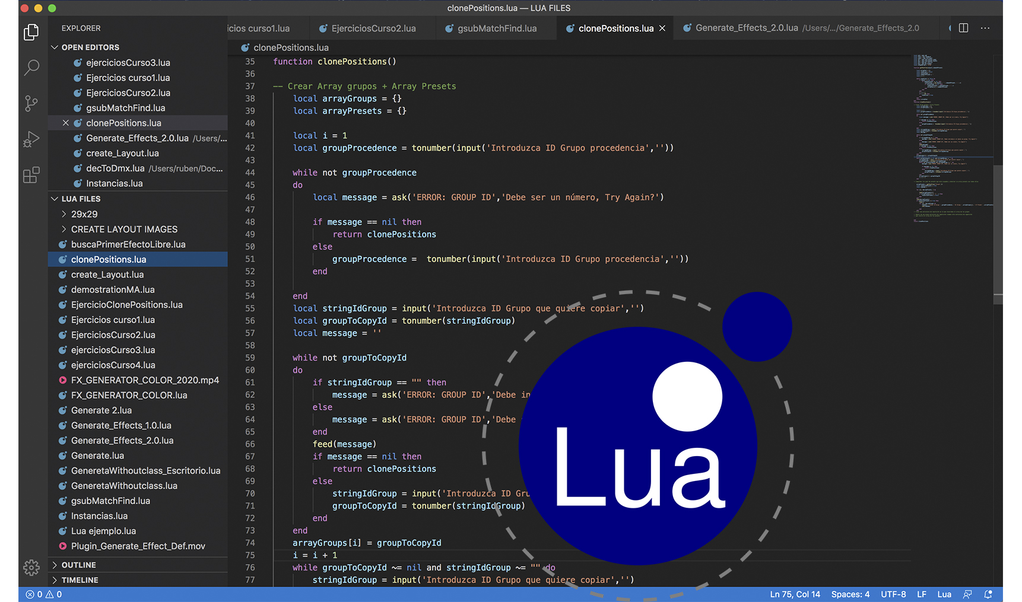Open notifications bell in status bar

(988, 594)
